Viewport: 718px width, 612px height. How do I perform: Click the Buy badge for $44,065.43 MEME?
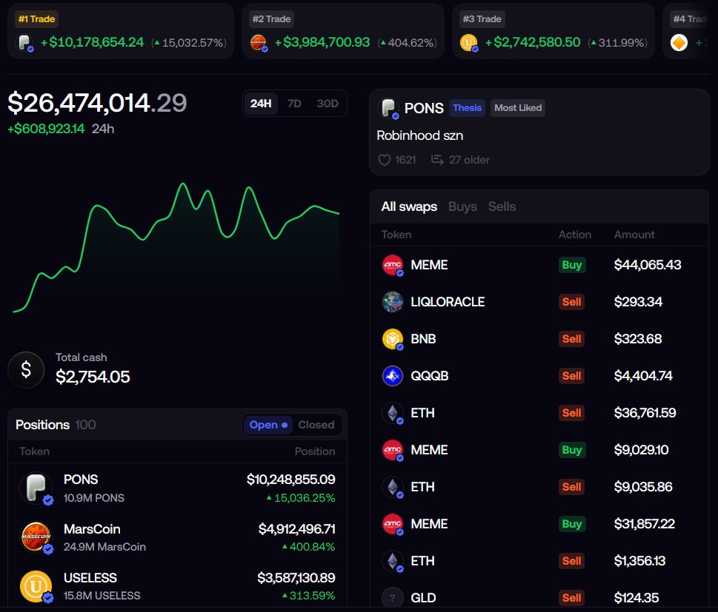[571, 265]
